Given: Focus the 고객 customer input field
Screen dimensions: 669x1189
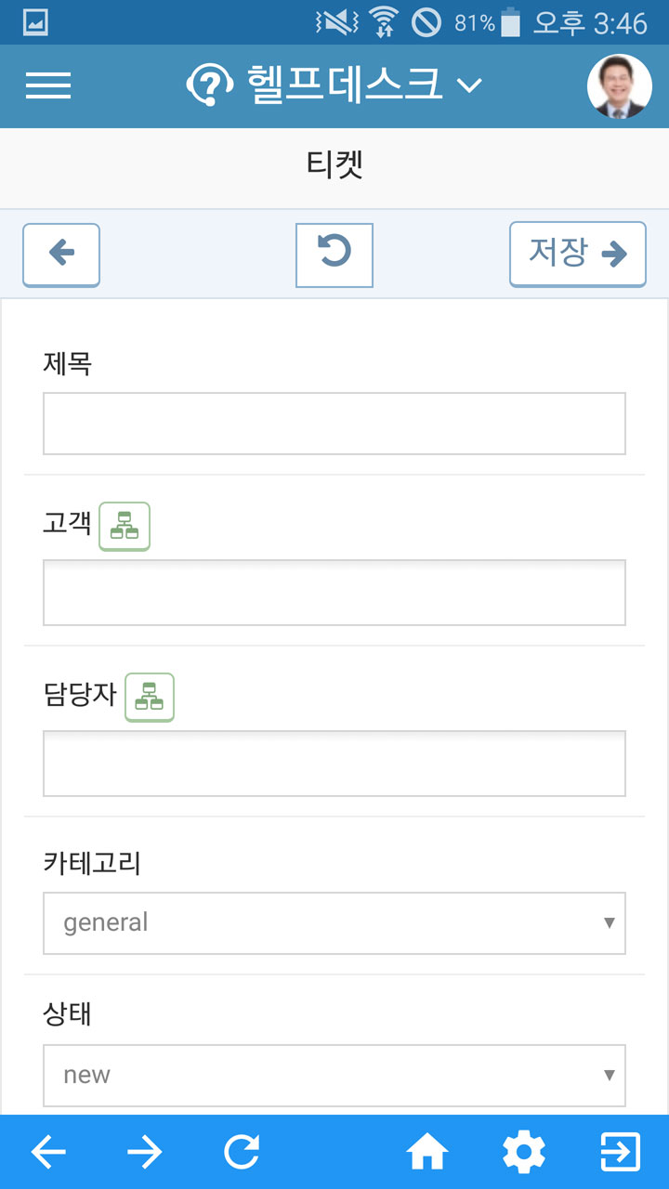Looking at the screenshot, I should click(334, 593).
